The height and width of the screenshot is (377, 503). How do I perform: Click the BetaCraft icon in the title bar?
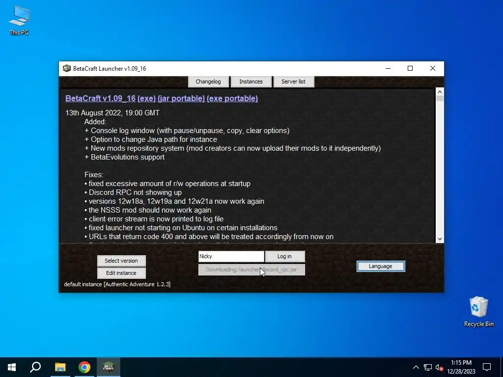[x=66, y=69]
